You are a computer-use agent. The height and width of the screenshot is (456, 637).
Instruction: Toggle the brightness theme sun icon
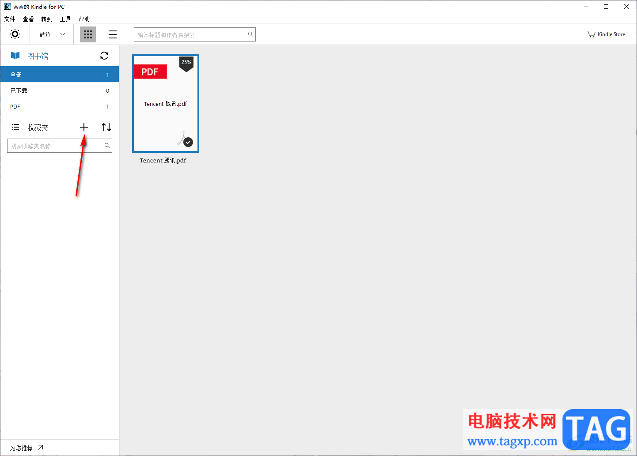15,34
